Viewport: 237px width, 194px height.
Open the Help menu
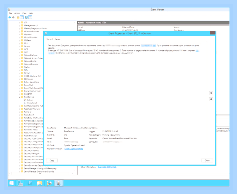point(31,13)
